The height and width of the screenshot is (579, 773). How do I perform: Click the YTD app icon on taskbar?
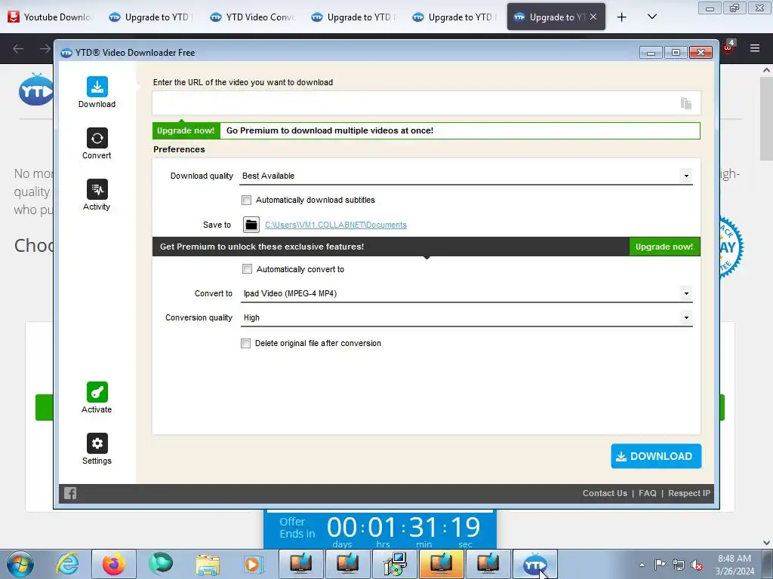pos(535,564)
